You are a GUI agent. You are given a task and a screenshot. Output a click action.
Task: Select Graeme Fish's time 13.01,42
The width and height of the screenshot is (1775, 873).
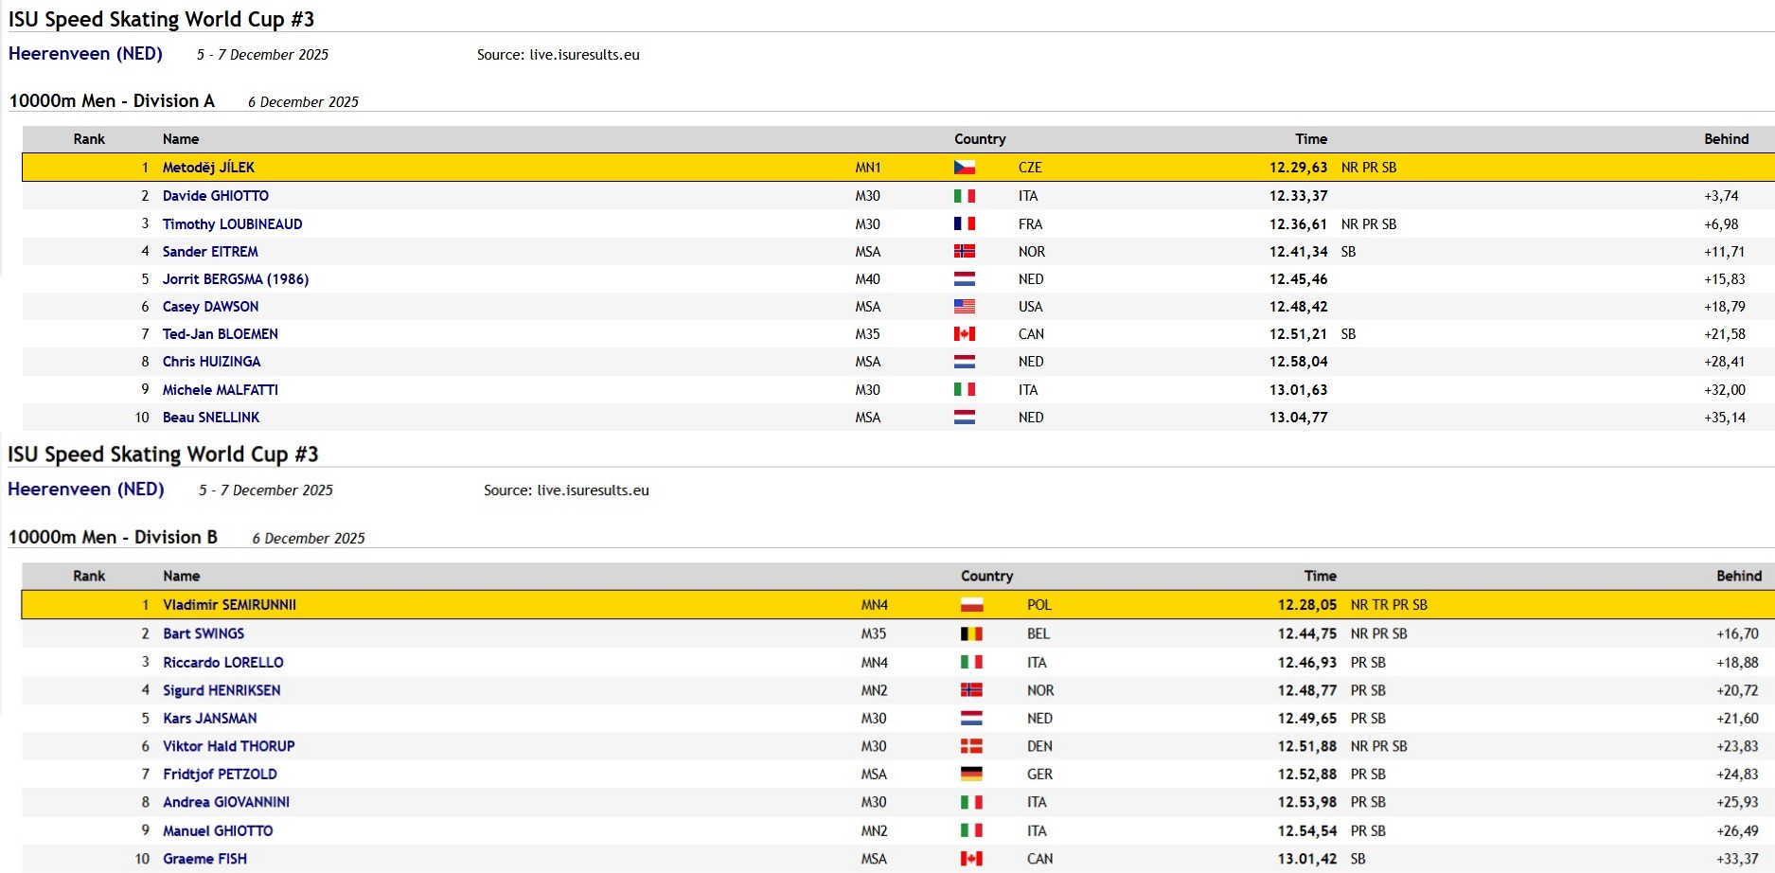coord(1307,859)
